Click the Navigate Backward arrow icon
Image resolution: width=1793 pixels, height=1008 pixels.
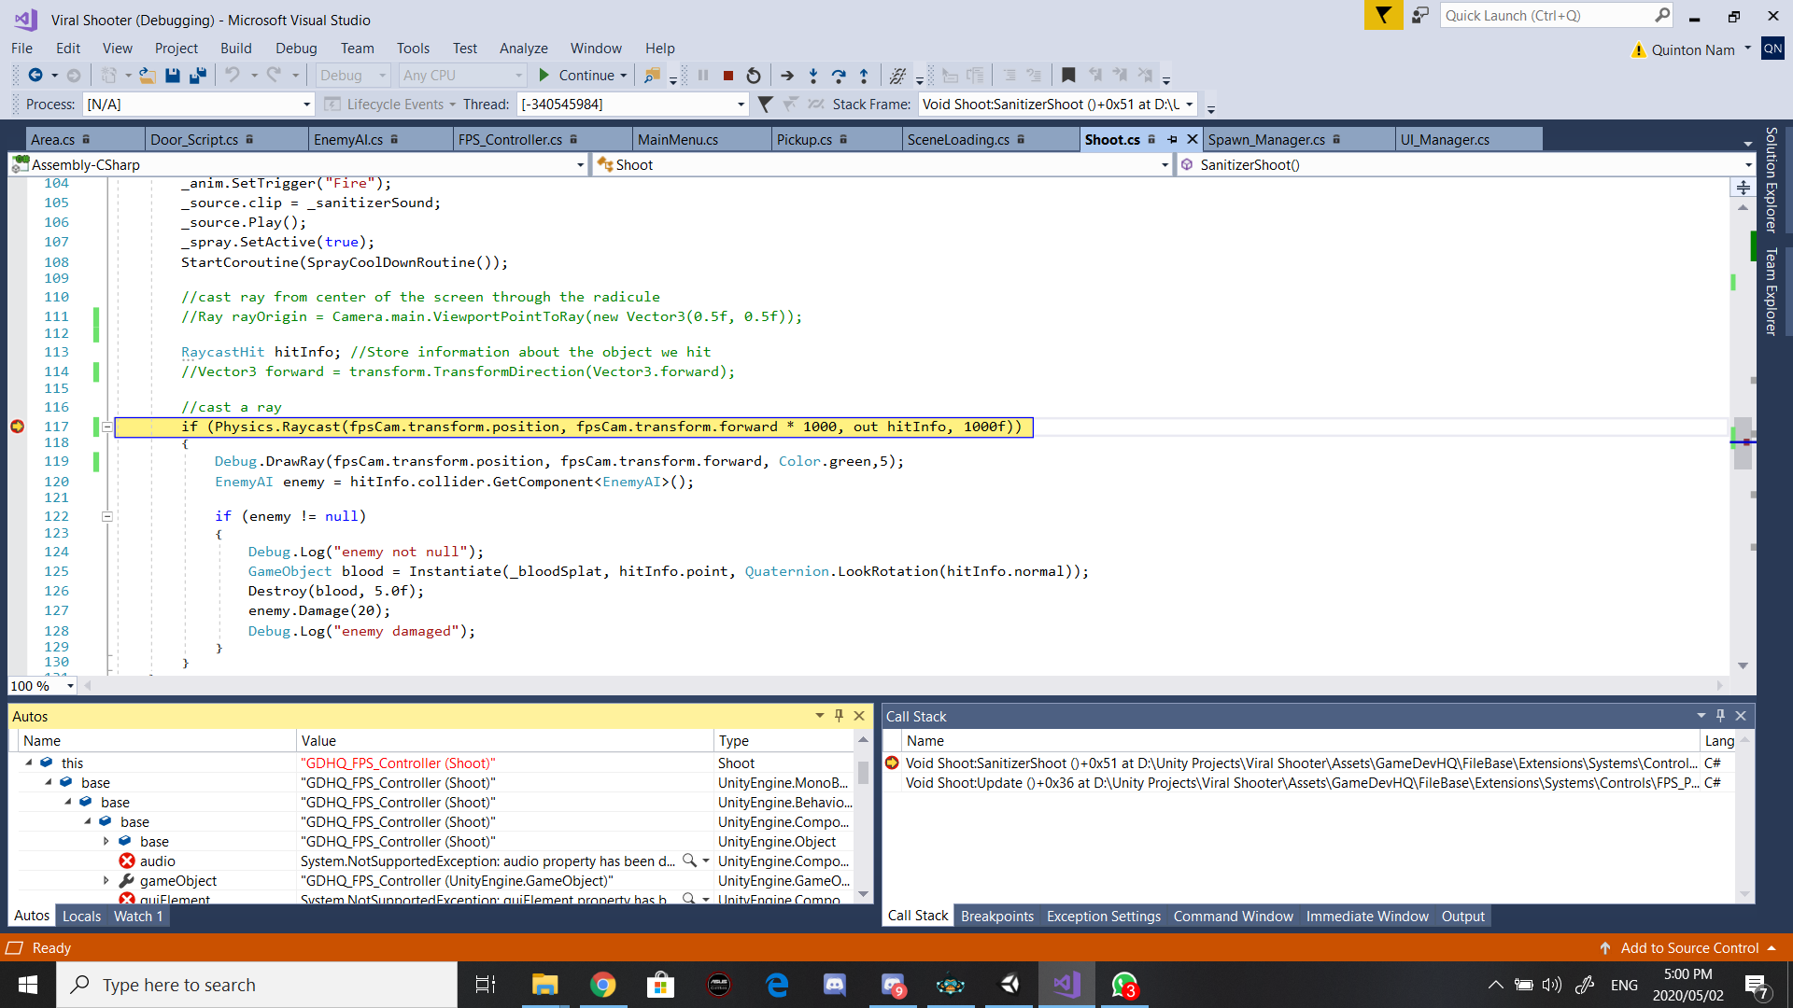(35, 76)
